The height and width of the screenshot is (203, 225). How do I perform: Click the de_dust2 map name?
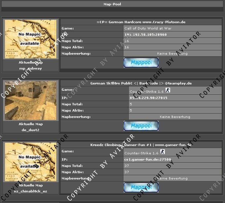point(30,130)
